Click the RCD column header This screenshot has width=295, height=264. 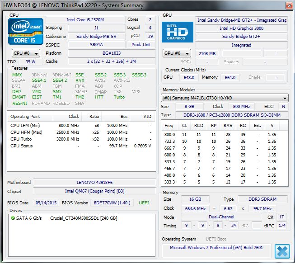(x=199, y=126)
